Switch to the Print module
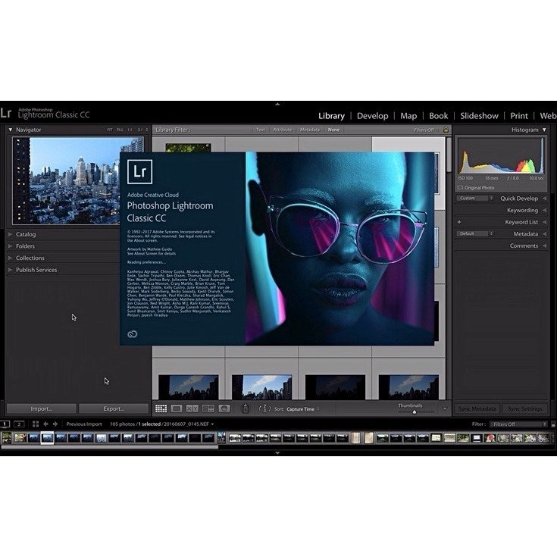Screen dimensions: 557x557 click(x=519, y=116)
